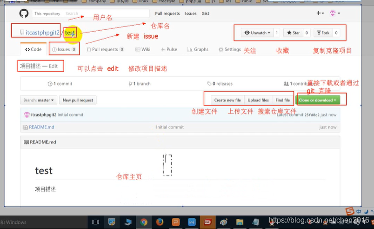Switch to the Issues tab
Image resolution: width=374 pixels, height=229 pixels.
pyautogui.click(x=64, y=49)
